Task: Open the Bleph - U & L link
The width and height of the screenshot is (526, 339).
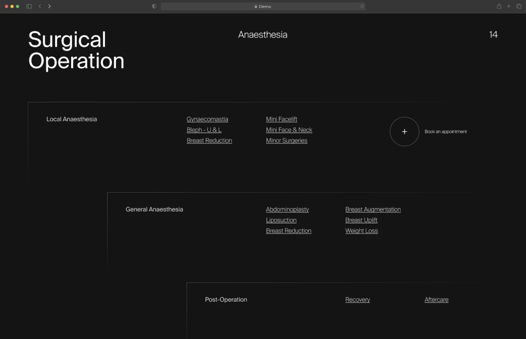Action: click(x=204, y=130)
